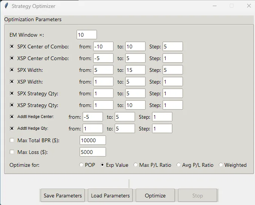Edit XSP Strategy Qty from field
This screenshot has width=255, height=205.
103,105
